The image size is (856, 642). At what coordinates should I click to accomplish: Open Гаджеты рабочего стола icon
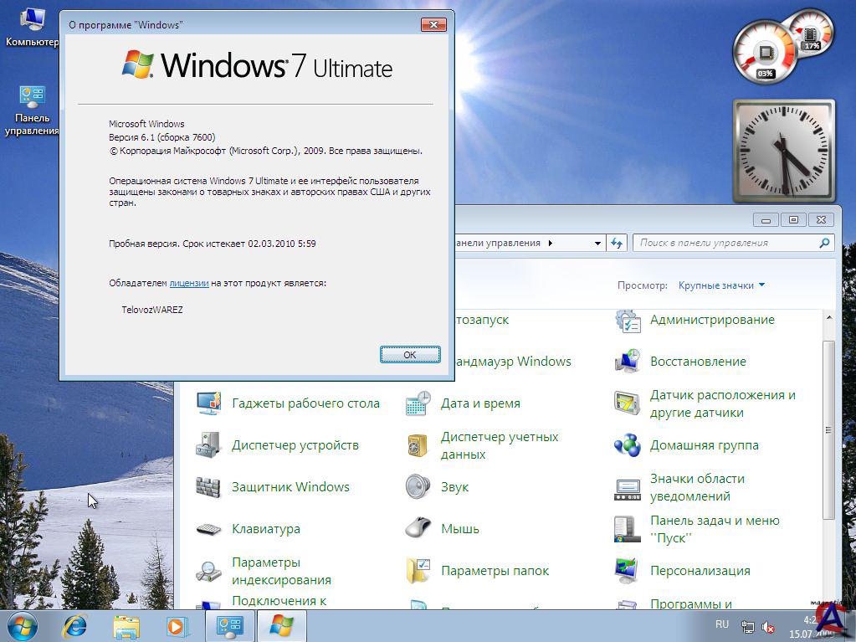click(x=208, y=403)
